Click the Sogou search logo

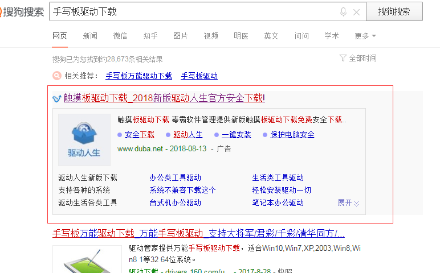(x=22, y=11)
